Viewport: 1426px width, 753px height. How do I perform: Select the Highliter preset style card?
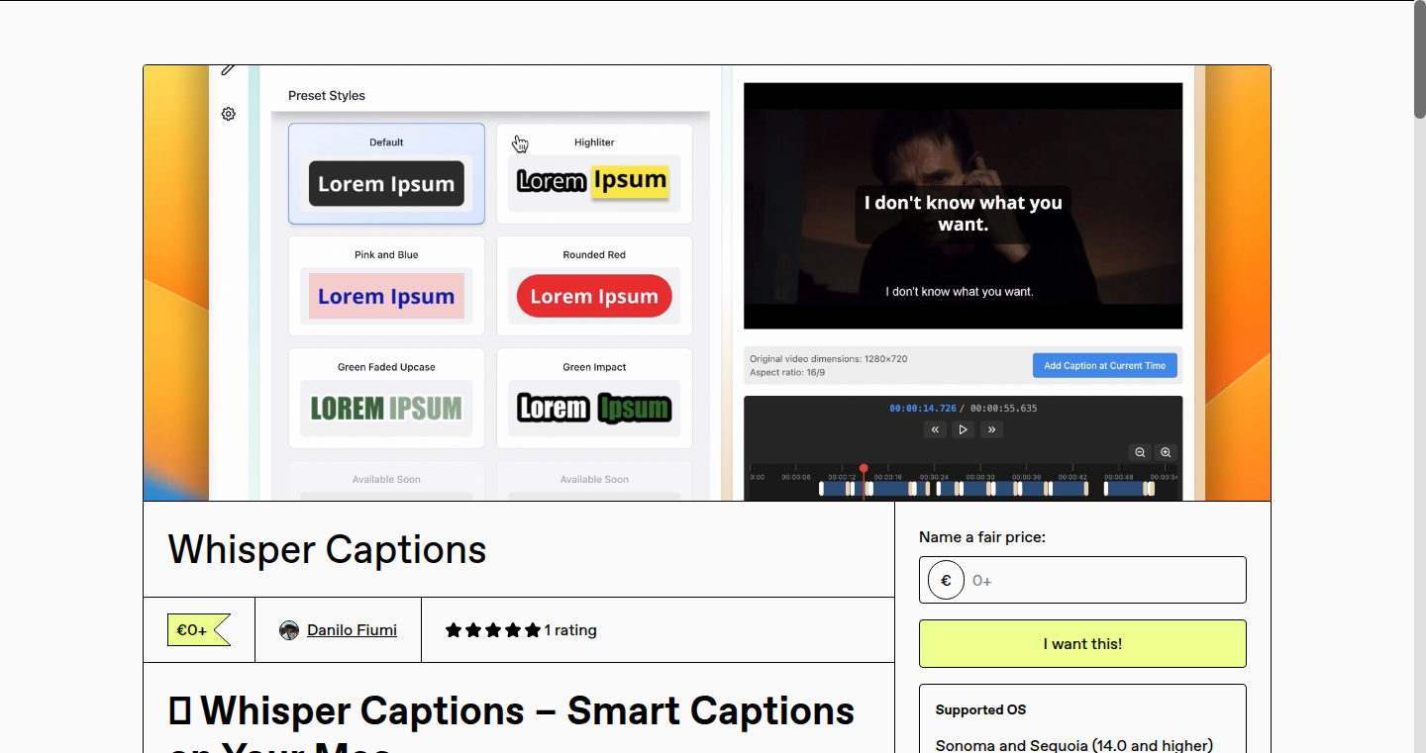coord(594,173)
